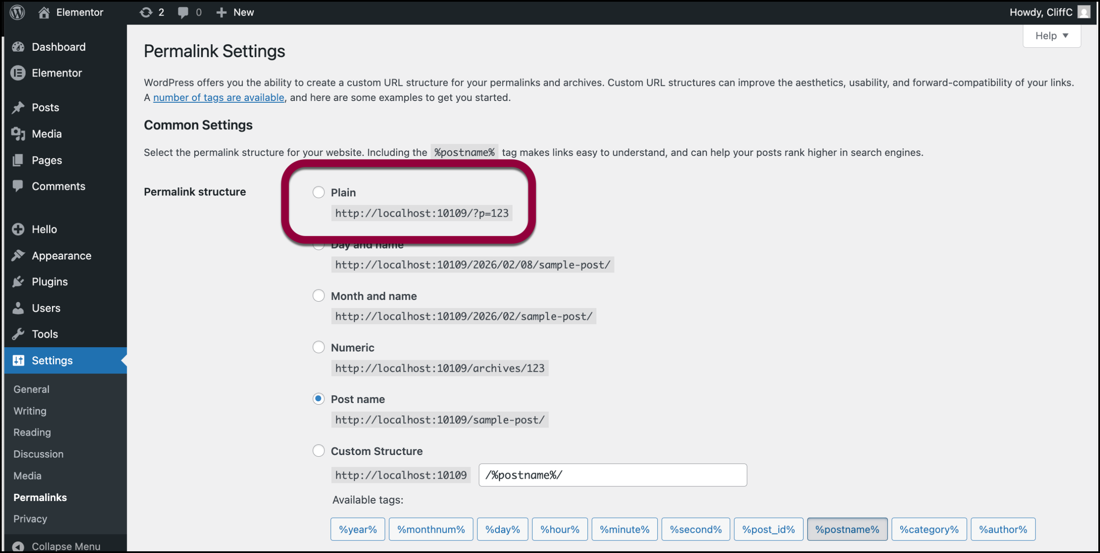Open the updates icon showing 2
This screenshot has height=553, width=1100.
[x=146, y=12]
